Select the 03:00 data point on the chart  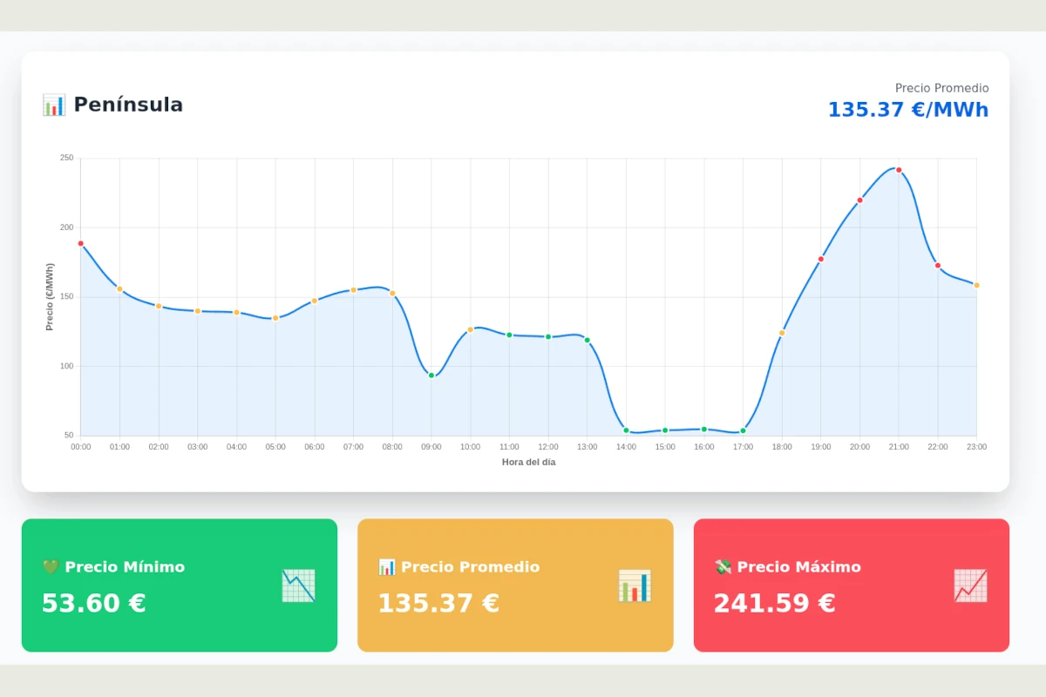click(198, 311)
